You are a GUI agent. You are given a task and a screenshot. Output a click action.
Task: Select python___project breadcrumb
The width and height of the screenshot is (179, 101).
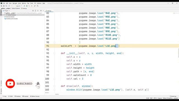click(6, 8)
